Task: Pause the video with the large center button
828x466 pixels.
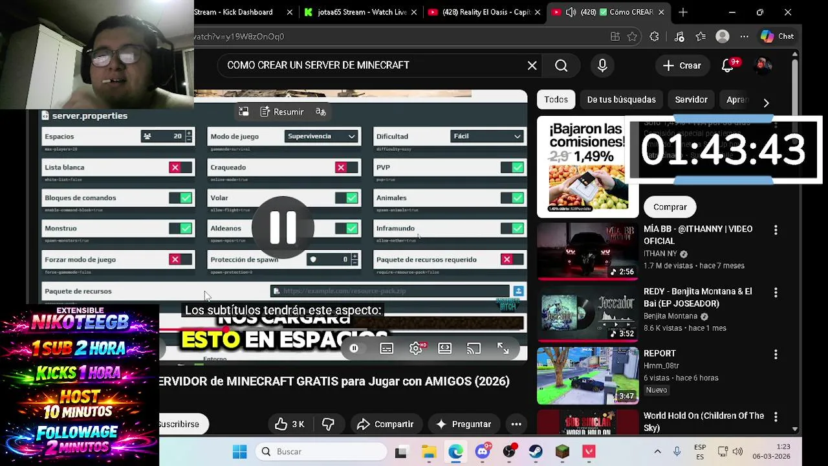Action: (x=283, y=227)
